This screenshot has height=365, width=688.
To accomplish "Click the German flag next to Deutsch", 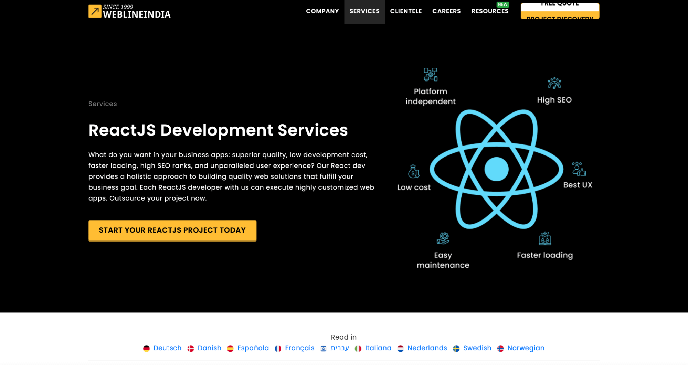I will point(147,348).
